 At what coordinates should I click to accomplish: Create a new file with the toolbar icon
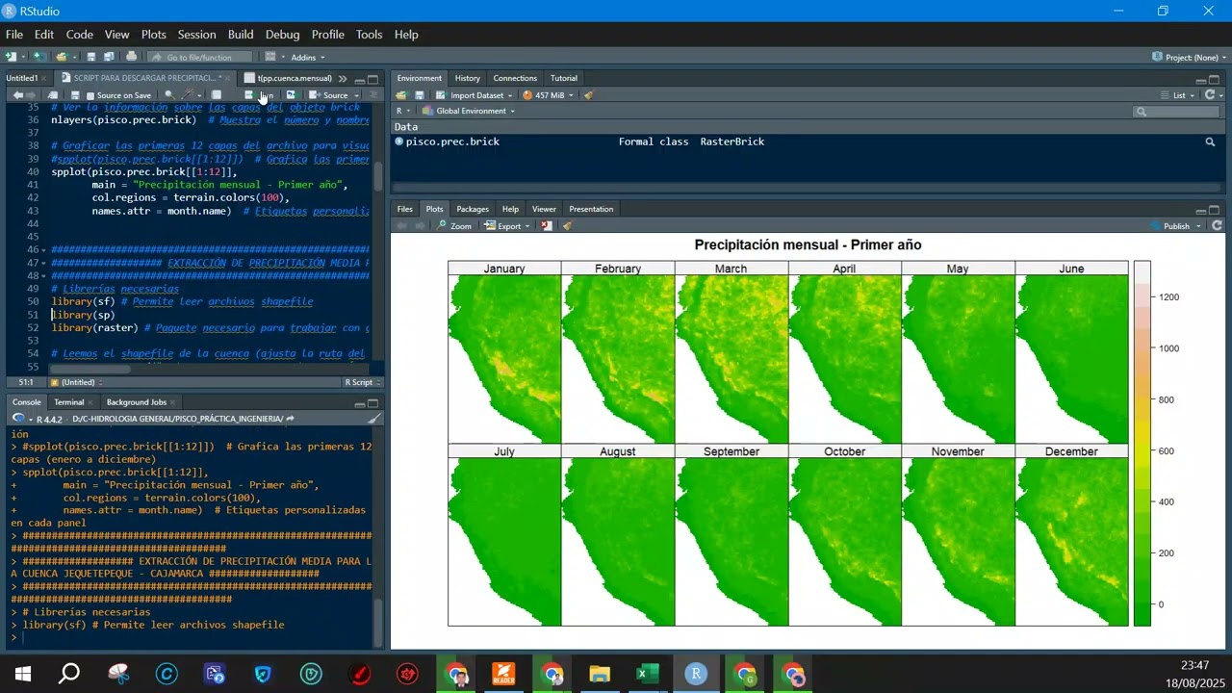pos(12,57)
